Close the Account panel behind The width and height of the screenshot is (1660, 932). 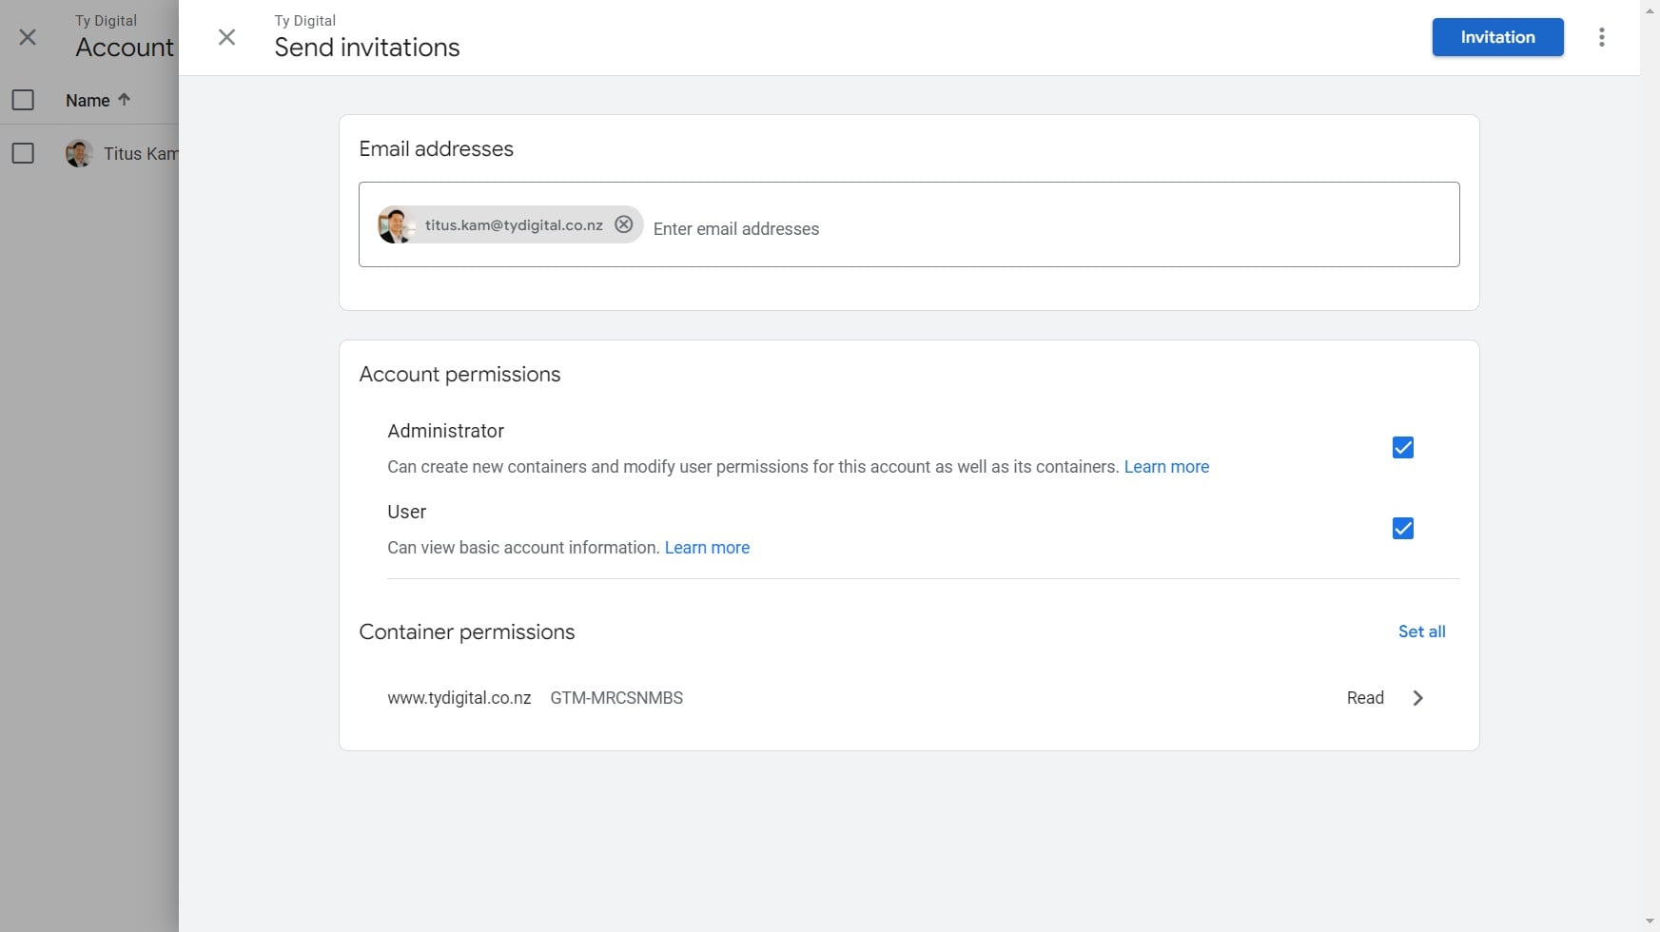pyautogui.click(x=28, y=37)
